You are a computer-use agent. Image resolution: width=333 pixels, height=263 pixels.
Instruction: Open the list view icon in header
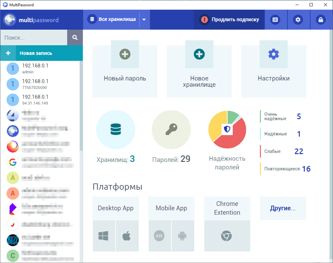[x=275, y=20]
